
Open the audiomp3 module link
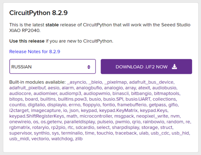[70, 93]
